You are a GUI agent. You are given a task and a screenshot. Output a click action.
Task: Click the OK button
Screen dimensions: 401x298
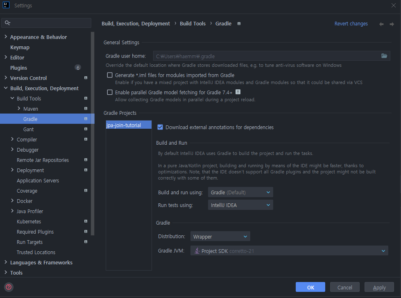[x=310, y=287]
